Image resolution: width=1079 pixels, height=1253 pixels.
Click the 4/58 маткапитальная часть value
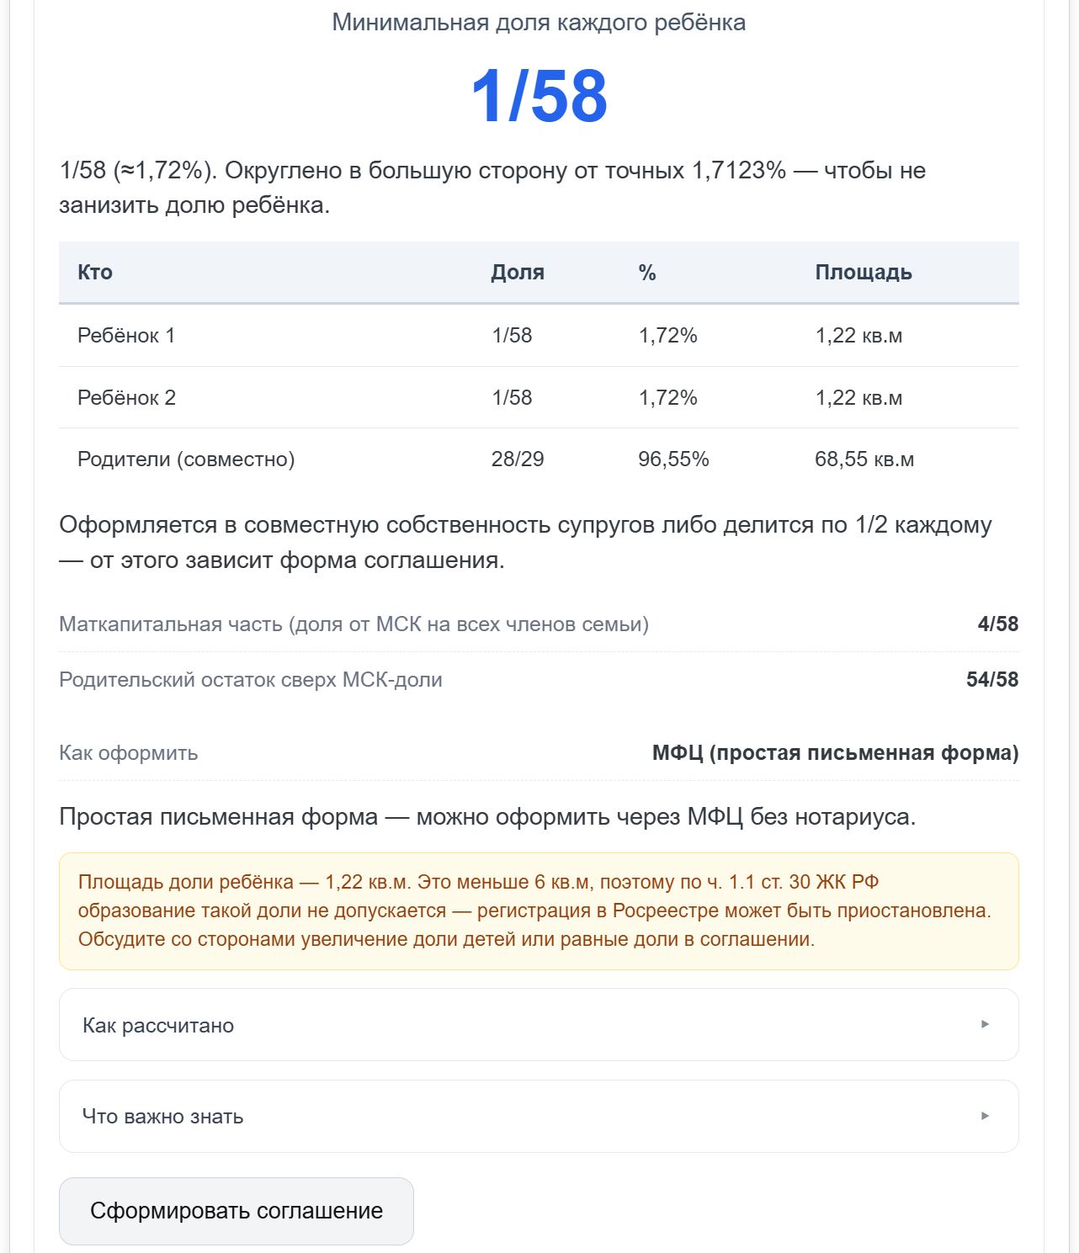coord(998,624)
